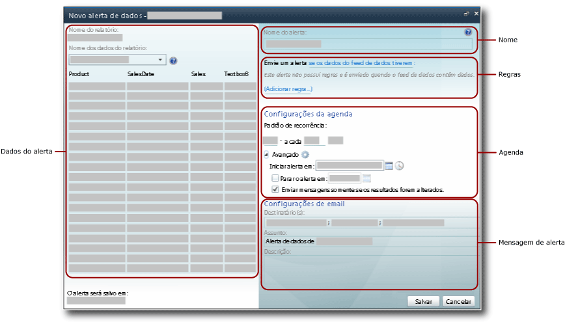The width and height of the screenshot is (565, 324).
Task: Open calendar picker for Iniciar alerta em
Action: pos(389,166)
